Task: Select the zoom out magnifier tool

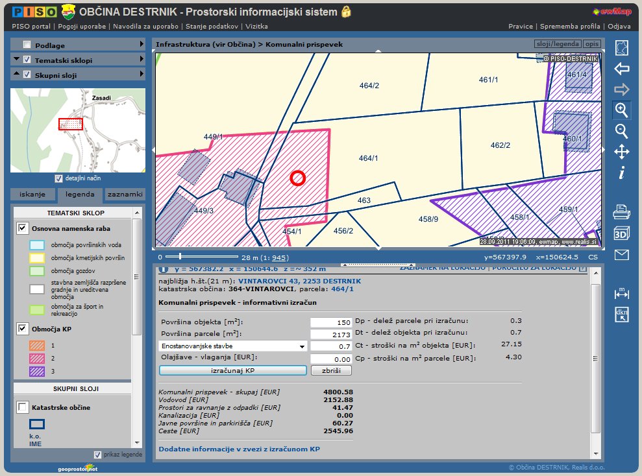Action: [621, 131]
